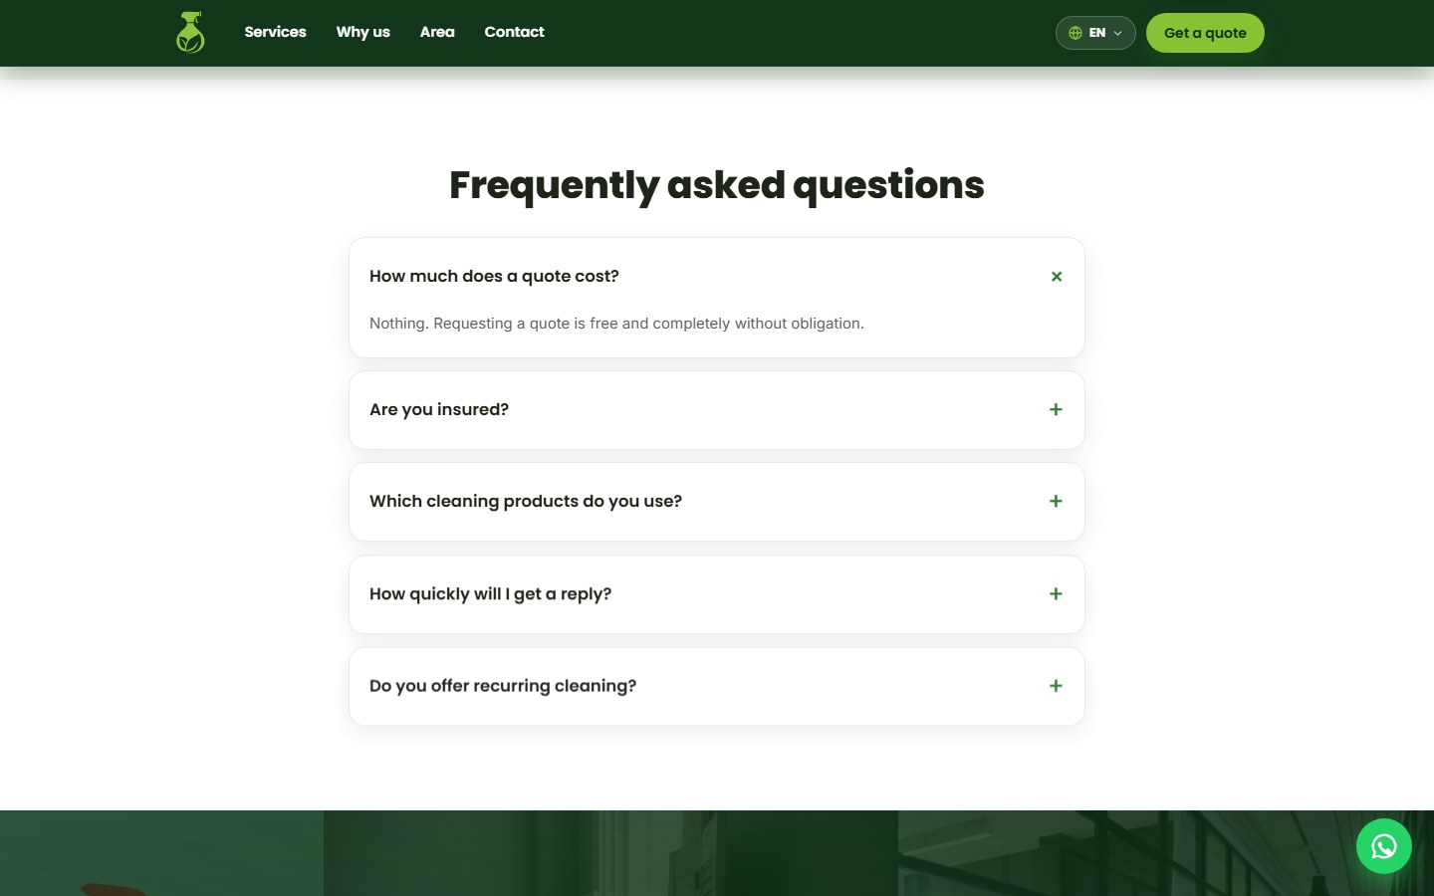Open WhatsApp chat floating button
1434x896 pixels.
pos(1383,846)
